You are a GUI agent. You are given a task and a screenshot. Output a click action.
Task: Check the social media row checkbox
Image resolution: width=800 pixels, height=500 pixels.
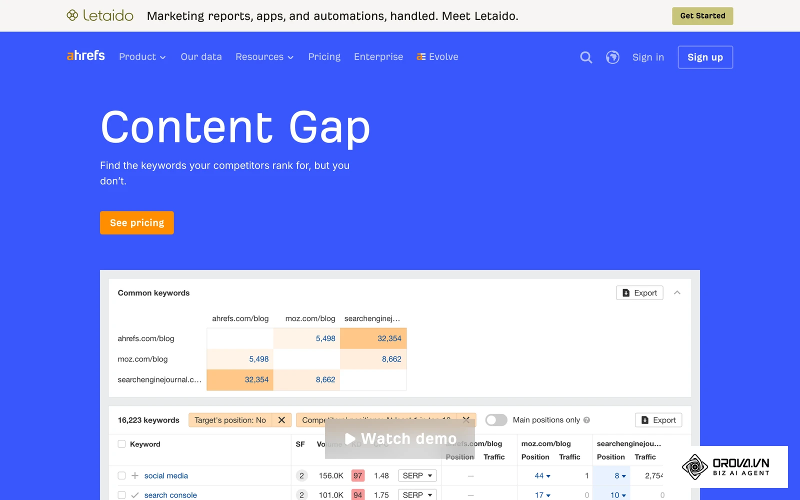point(121,475)
